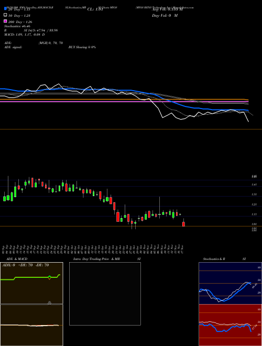Click the 'Day Vol: 0 M' text
The width and height of the screenshot is (262, 346).
(x=165, y=16)
